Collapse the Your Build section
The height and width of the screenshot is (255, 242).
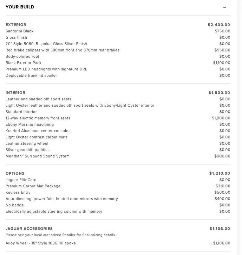tap(225, 7)
